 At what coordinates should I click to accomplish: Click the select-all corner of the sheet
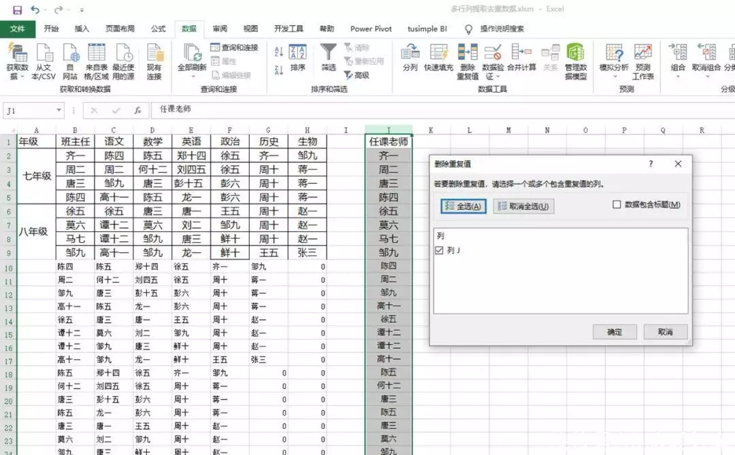tap(8, 130)
